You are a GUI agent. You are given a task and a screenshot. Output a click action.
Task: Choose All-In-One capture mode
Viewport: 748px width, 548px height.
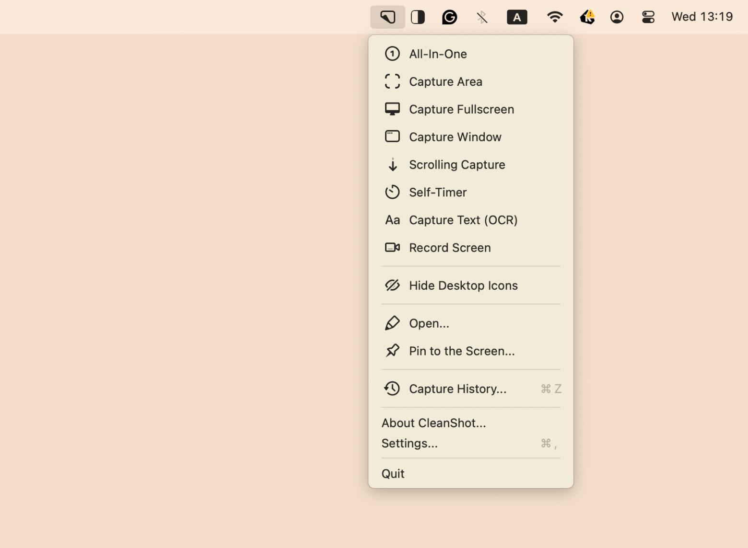pyautogui.click(x=437, y=54)
